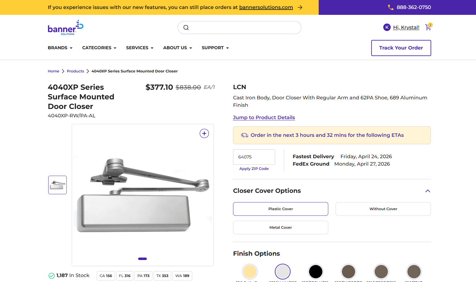Viewport: 476px width, 282px height.
Task: Open the ABOUT US menu
Action: [177, 48]
